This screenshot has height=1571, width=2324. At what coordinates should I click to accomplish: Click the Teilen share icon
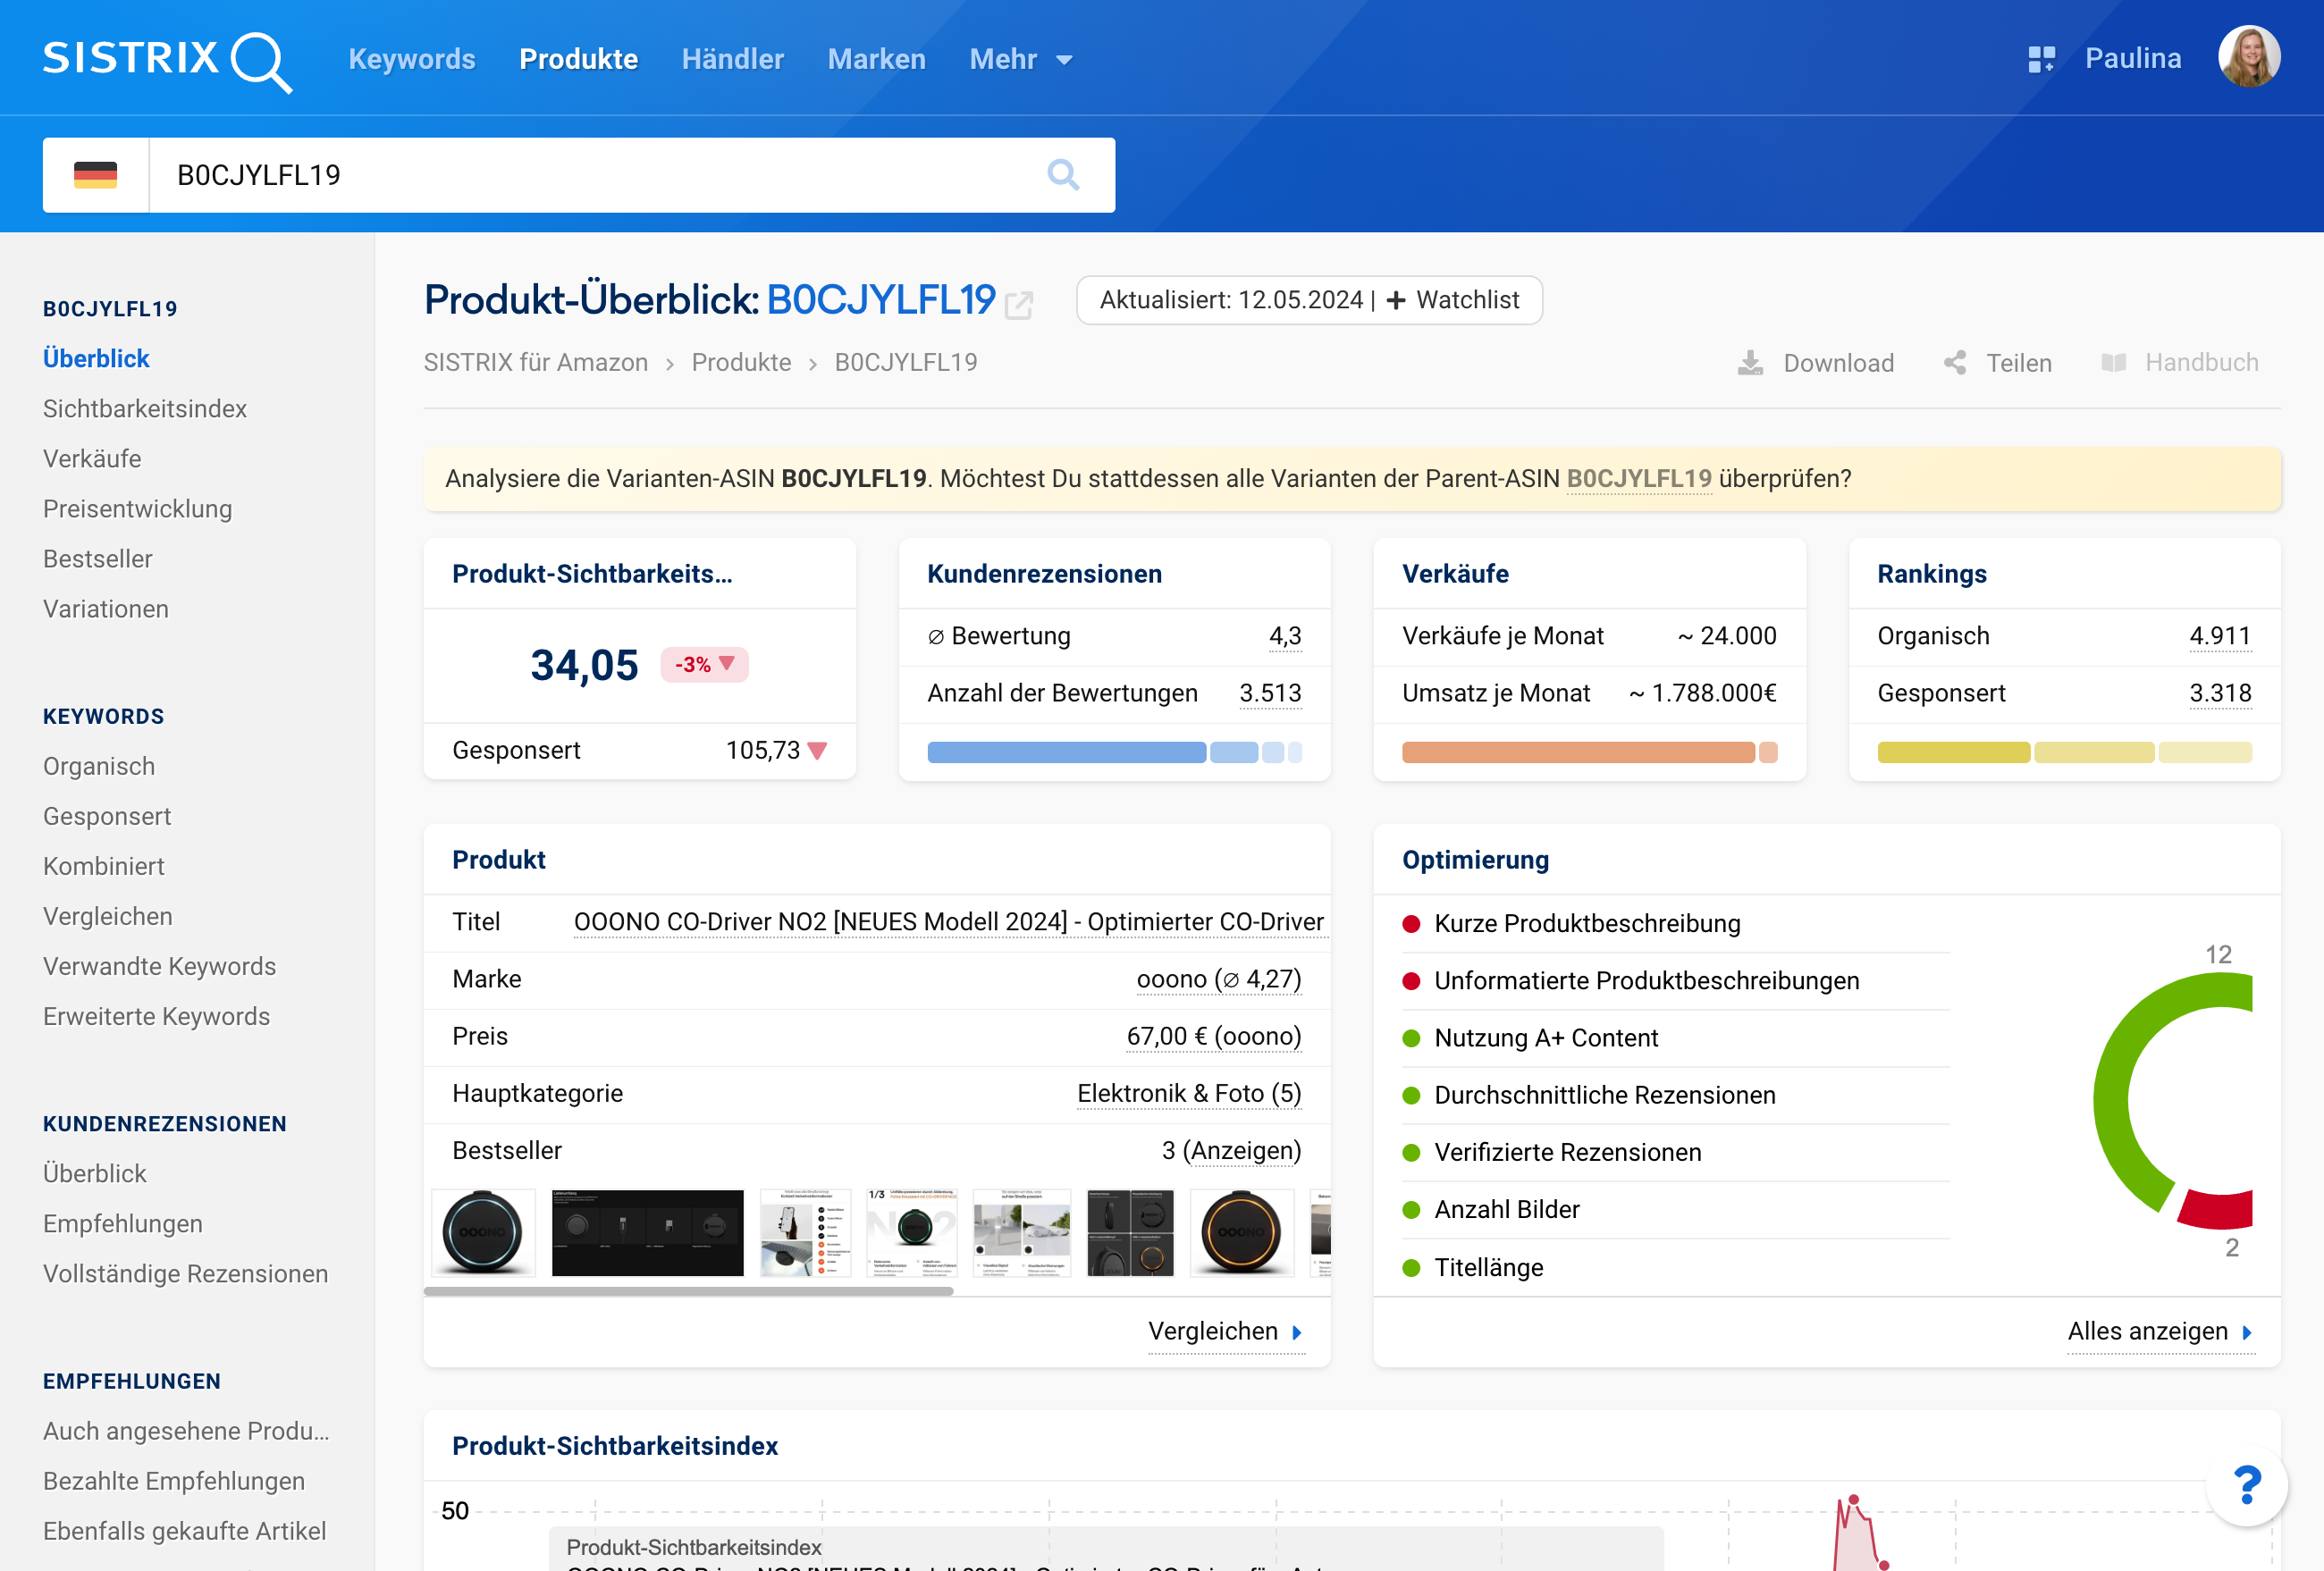point(1955,363)
